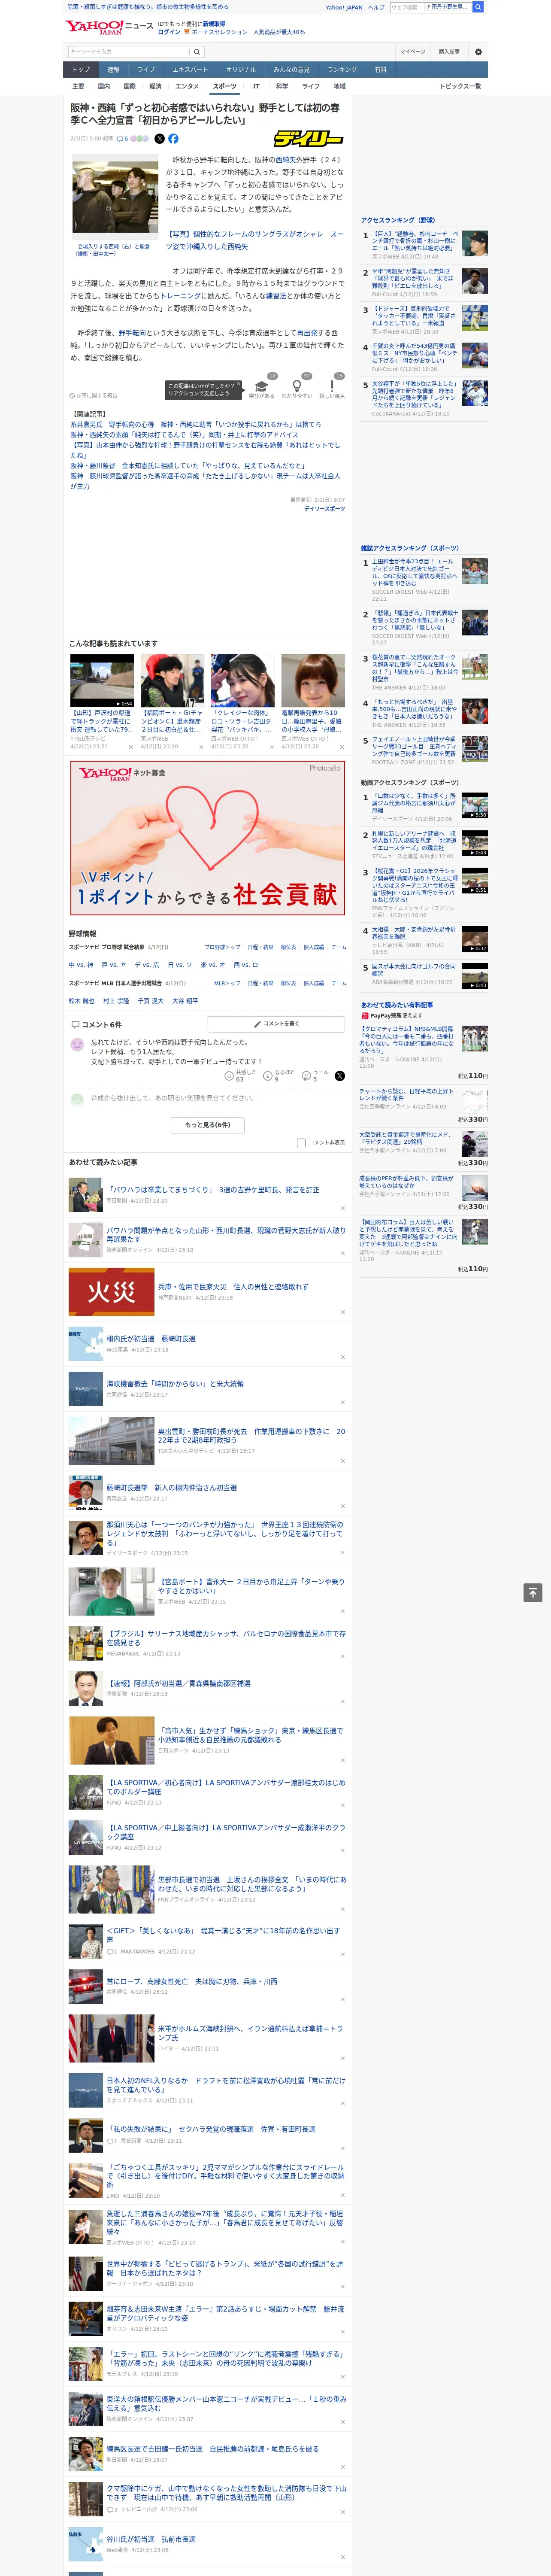Screen dimensions: 551x2576
Task: Toggle the コメント非表示 checkbox
Action: coord(301,1142)
